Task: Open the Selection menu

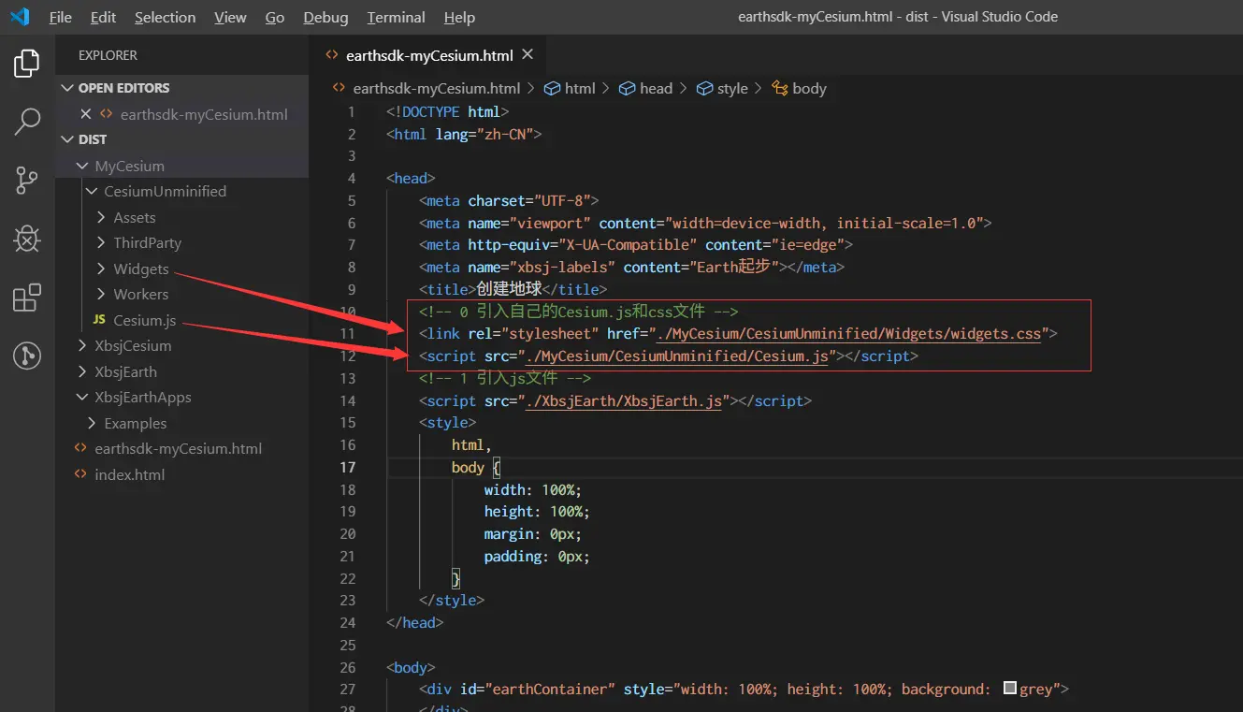Action: pyautogui.click(x=166, y=17)
